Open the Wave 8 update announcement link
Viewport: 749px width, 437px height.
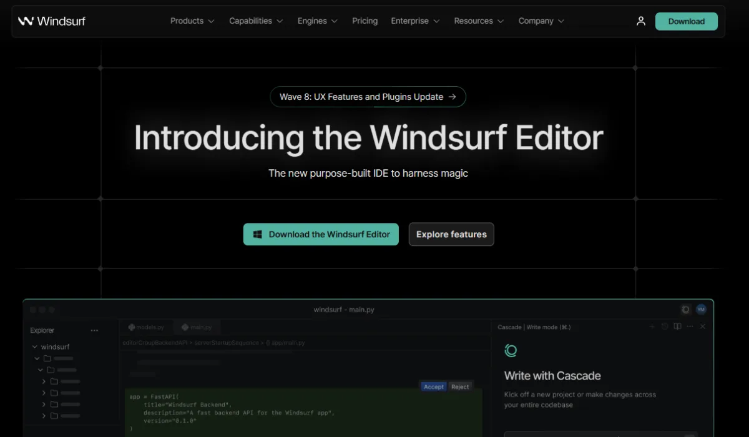click(x=368, y=97)
